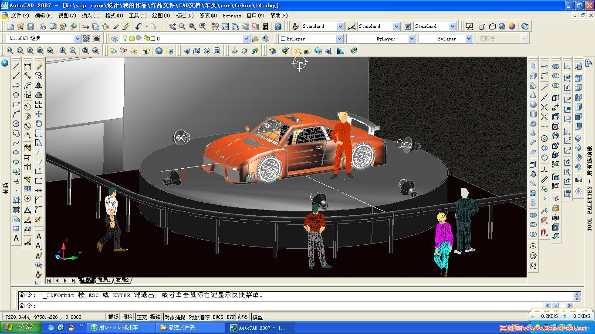595x334 pixels.
Task: Select the Erase modify tool
Action: 39,66
